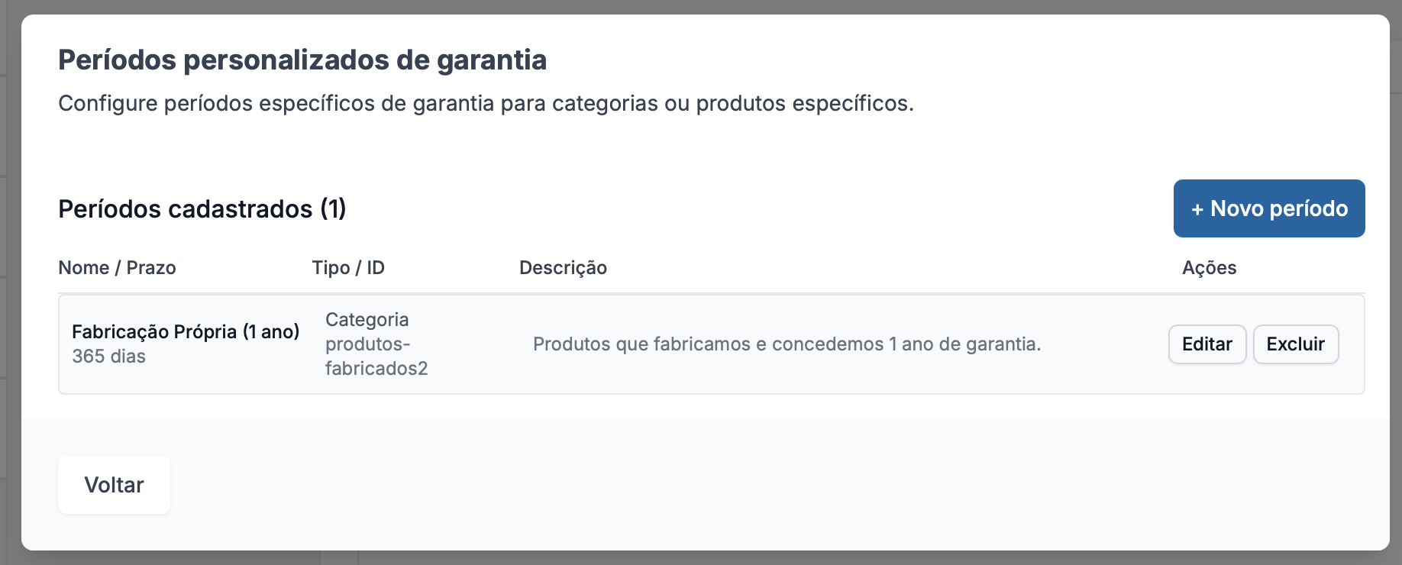Screen dimensions: 1402x565
Task: Click the Nome / Prazo column header
Action: point(117,268)
